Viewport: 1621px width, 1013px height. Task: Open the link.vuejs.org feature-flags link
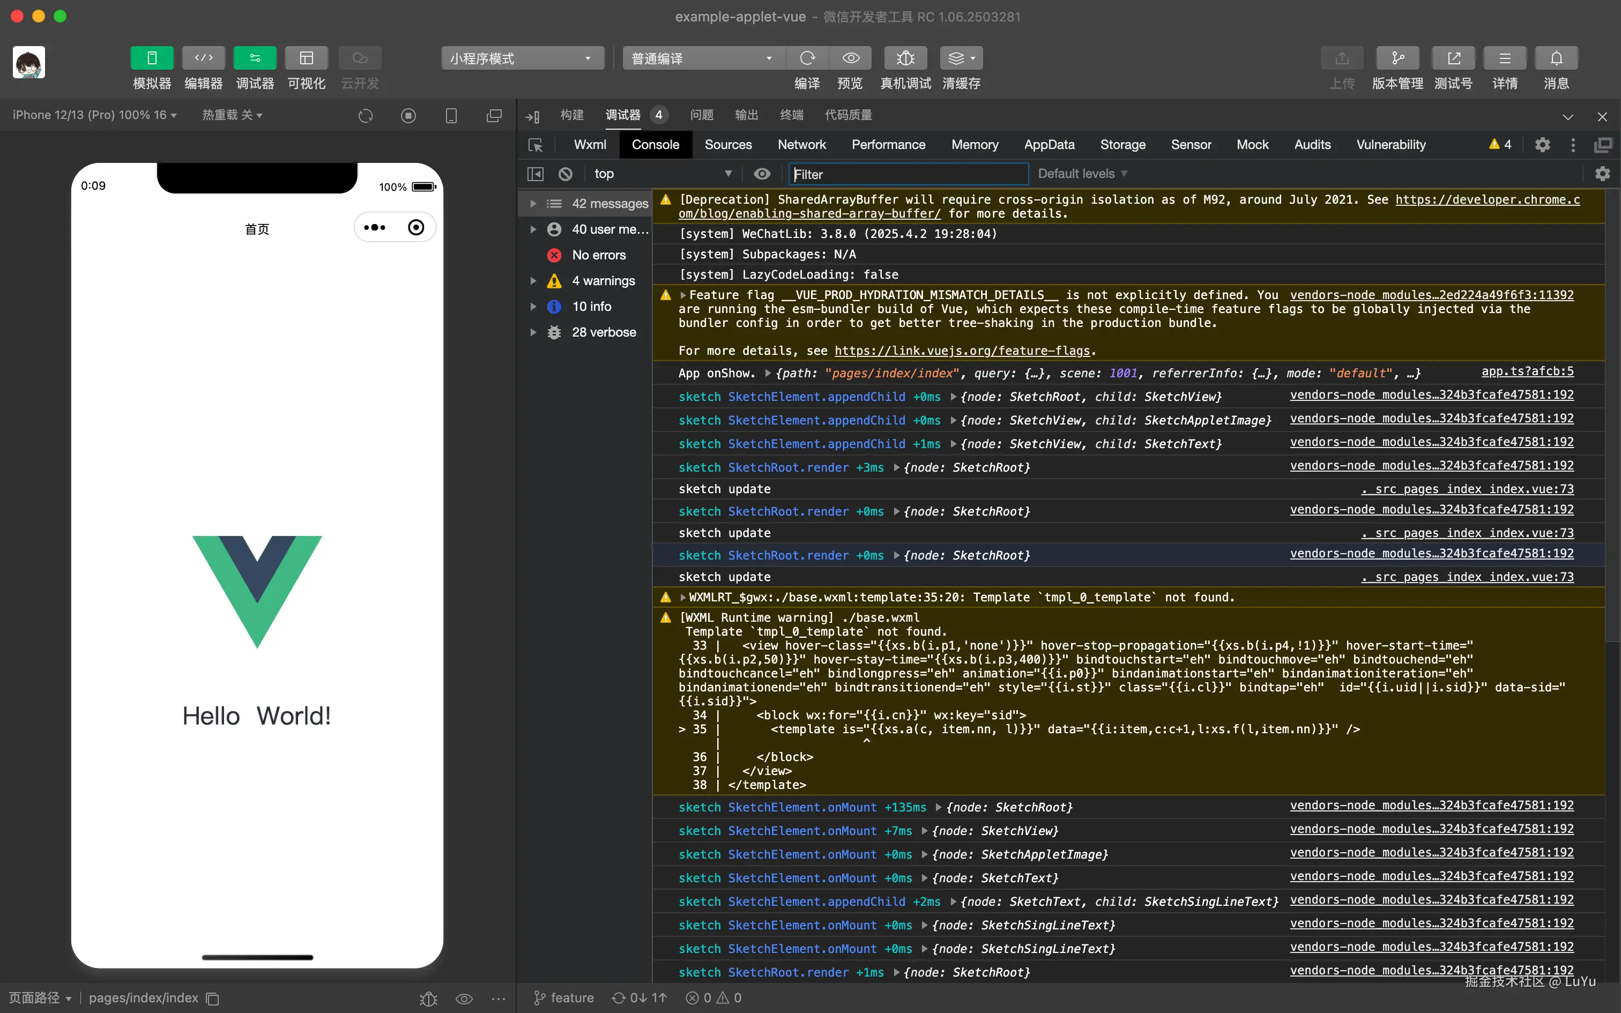click(963, 351)
